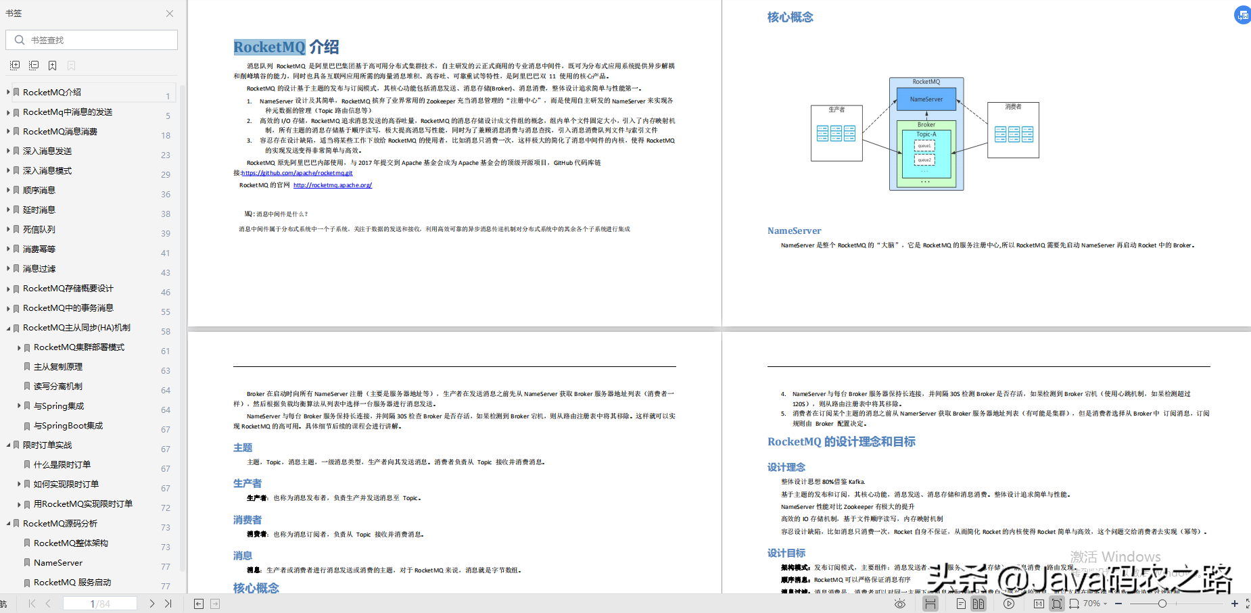Screen dimensions: 1251x613
Task: Open the 主从复制原理 bookmark
Action: (58, 367)
